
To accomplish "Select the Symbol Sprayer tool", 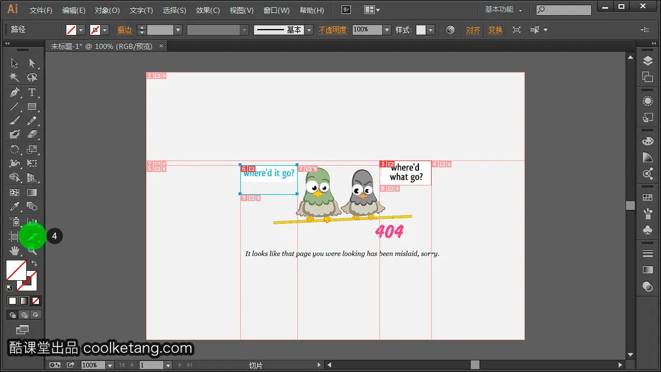I will pyautogui.click(x=15, y=221).
